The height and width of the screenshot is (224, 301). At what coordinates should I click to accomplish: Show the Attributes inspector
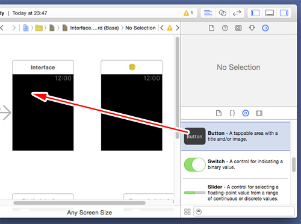click(252, 28)
